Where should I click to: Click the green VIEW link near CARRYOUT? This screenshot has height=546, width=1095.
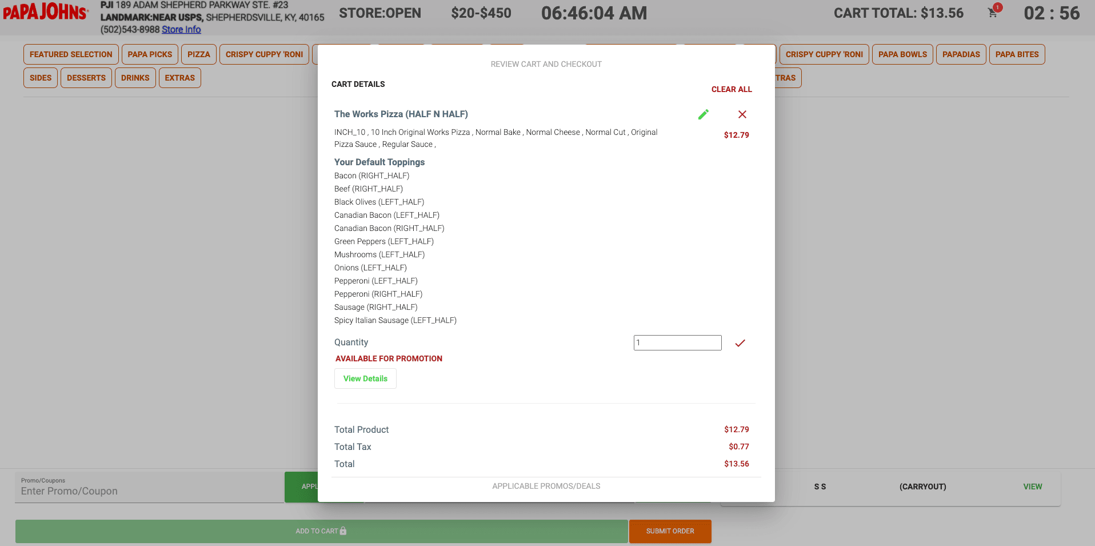1033,487
